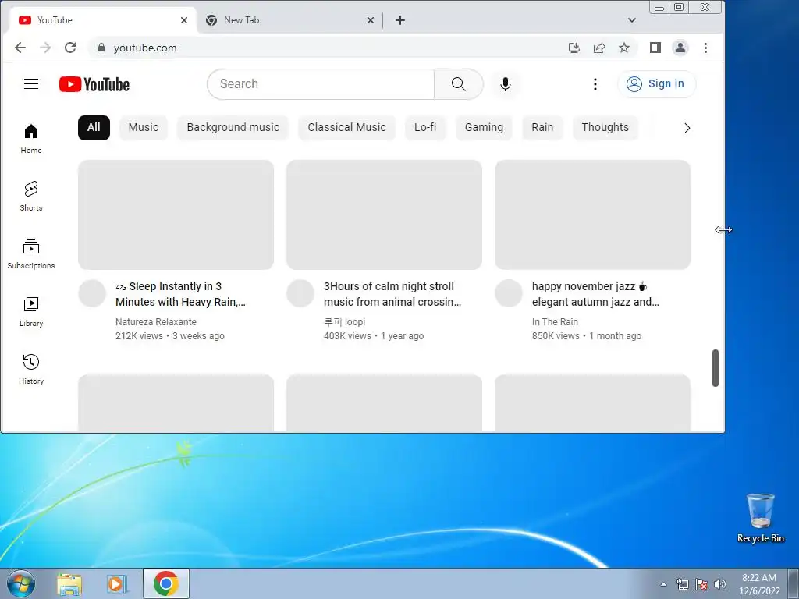
Task: Go to Home in sidebar
Action: (x=31, y=139)
